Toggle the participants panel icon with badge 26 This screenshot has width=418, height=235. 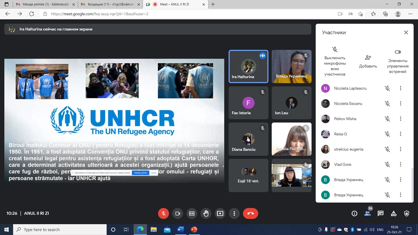pos(368,213)
